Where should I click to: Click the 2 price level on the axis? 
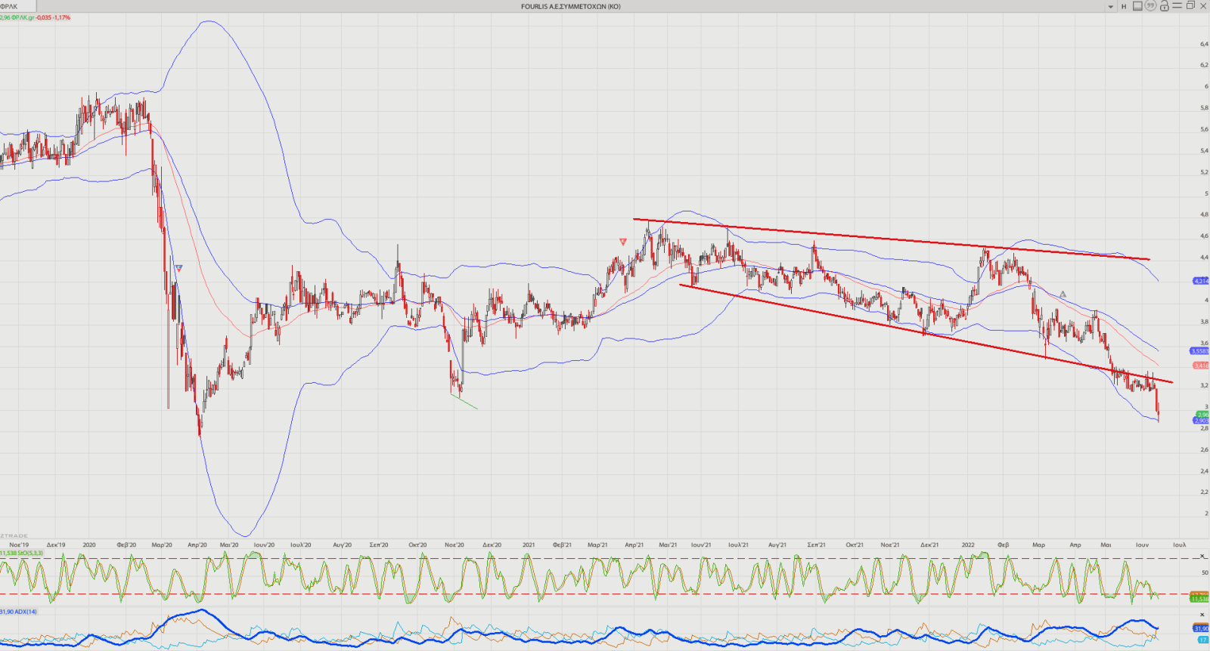[1205, 514]
